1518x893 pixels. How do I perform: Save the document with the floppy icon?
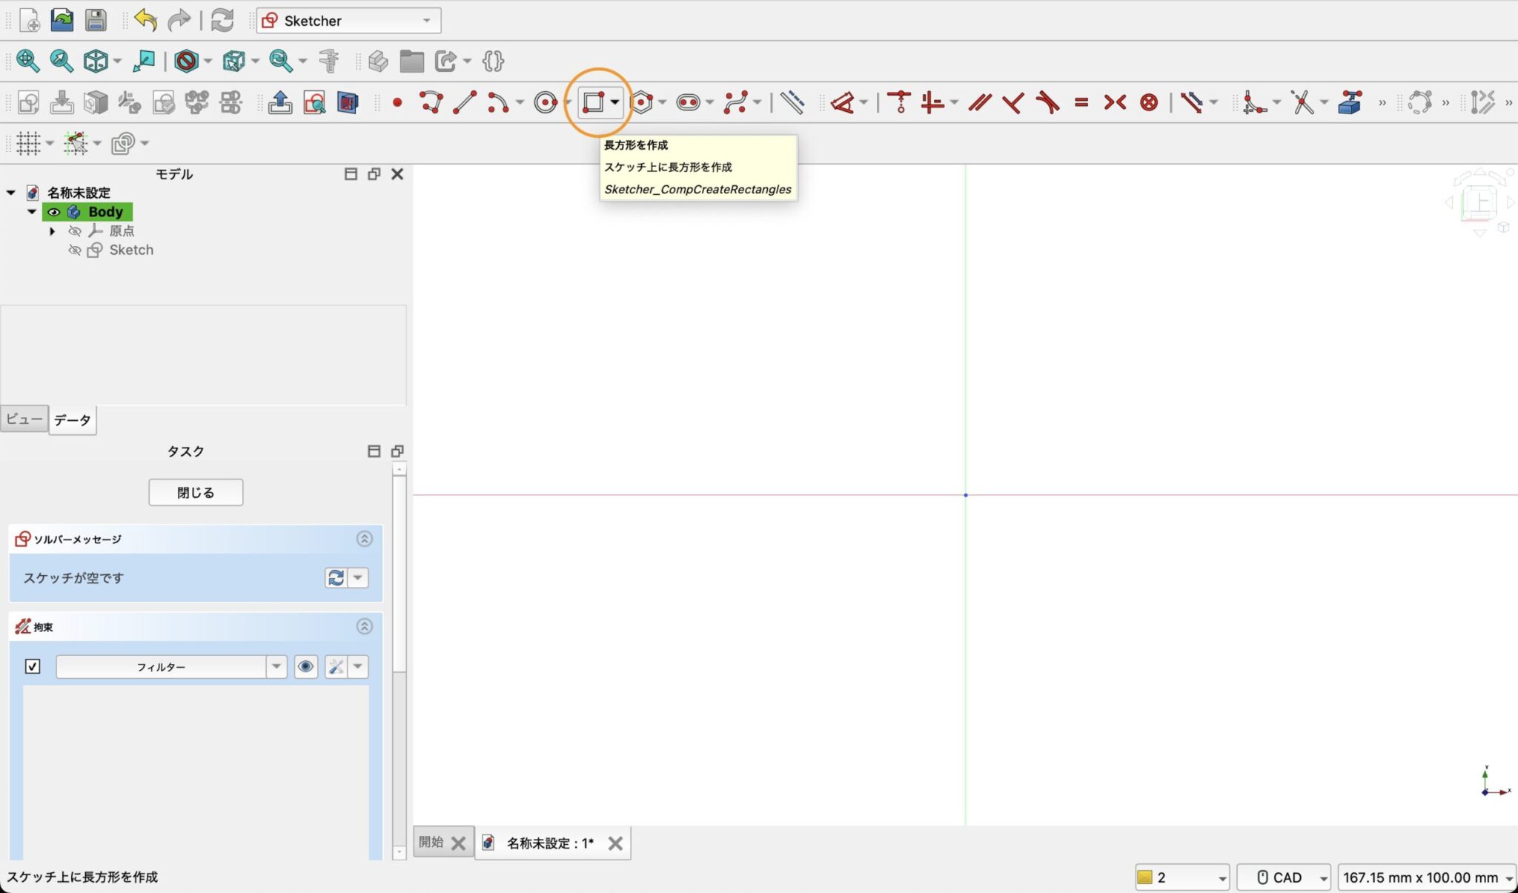click(x=96, y=21)
